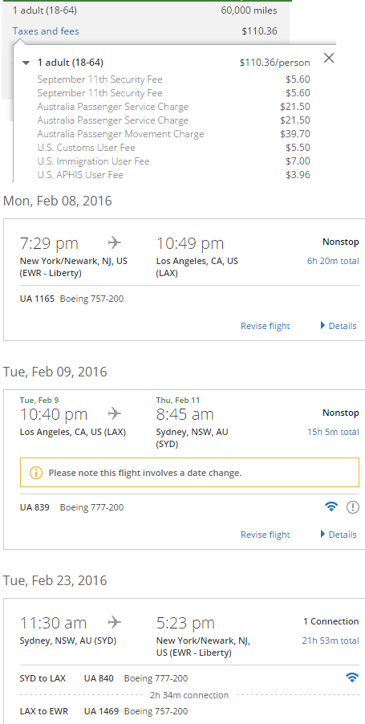Viewport: 365px width, 724px height.
Task: Close the taxes and fees popup
Action: point(329,58)
